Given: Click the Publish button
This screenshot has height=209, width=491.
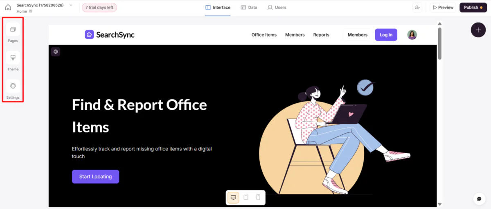Looking at the screenshot, I should click(x=473, y=7).
